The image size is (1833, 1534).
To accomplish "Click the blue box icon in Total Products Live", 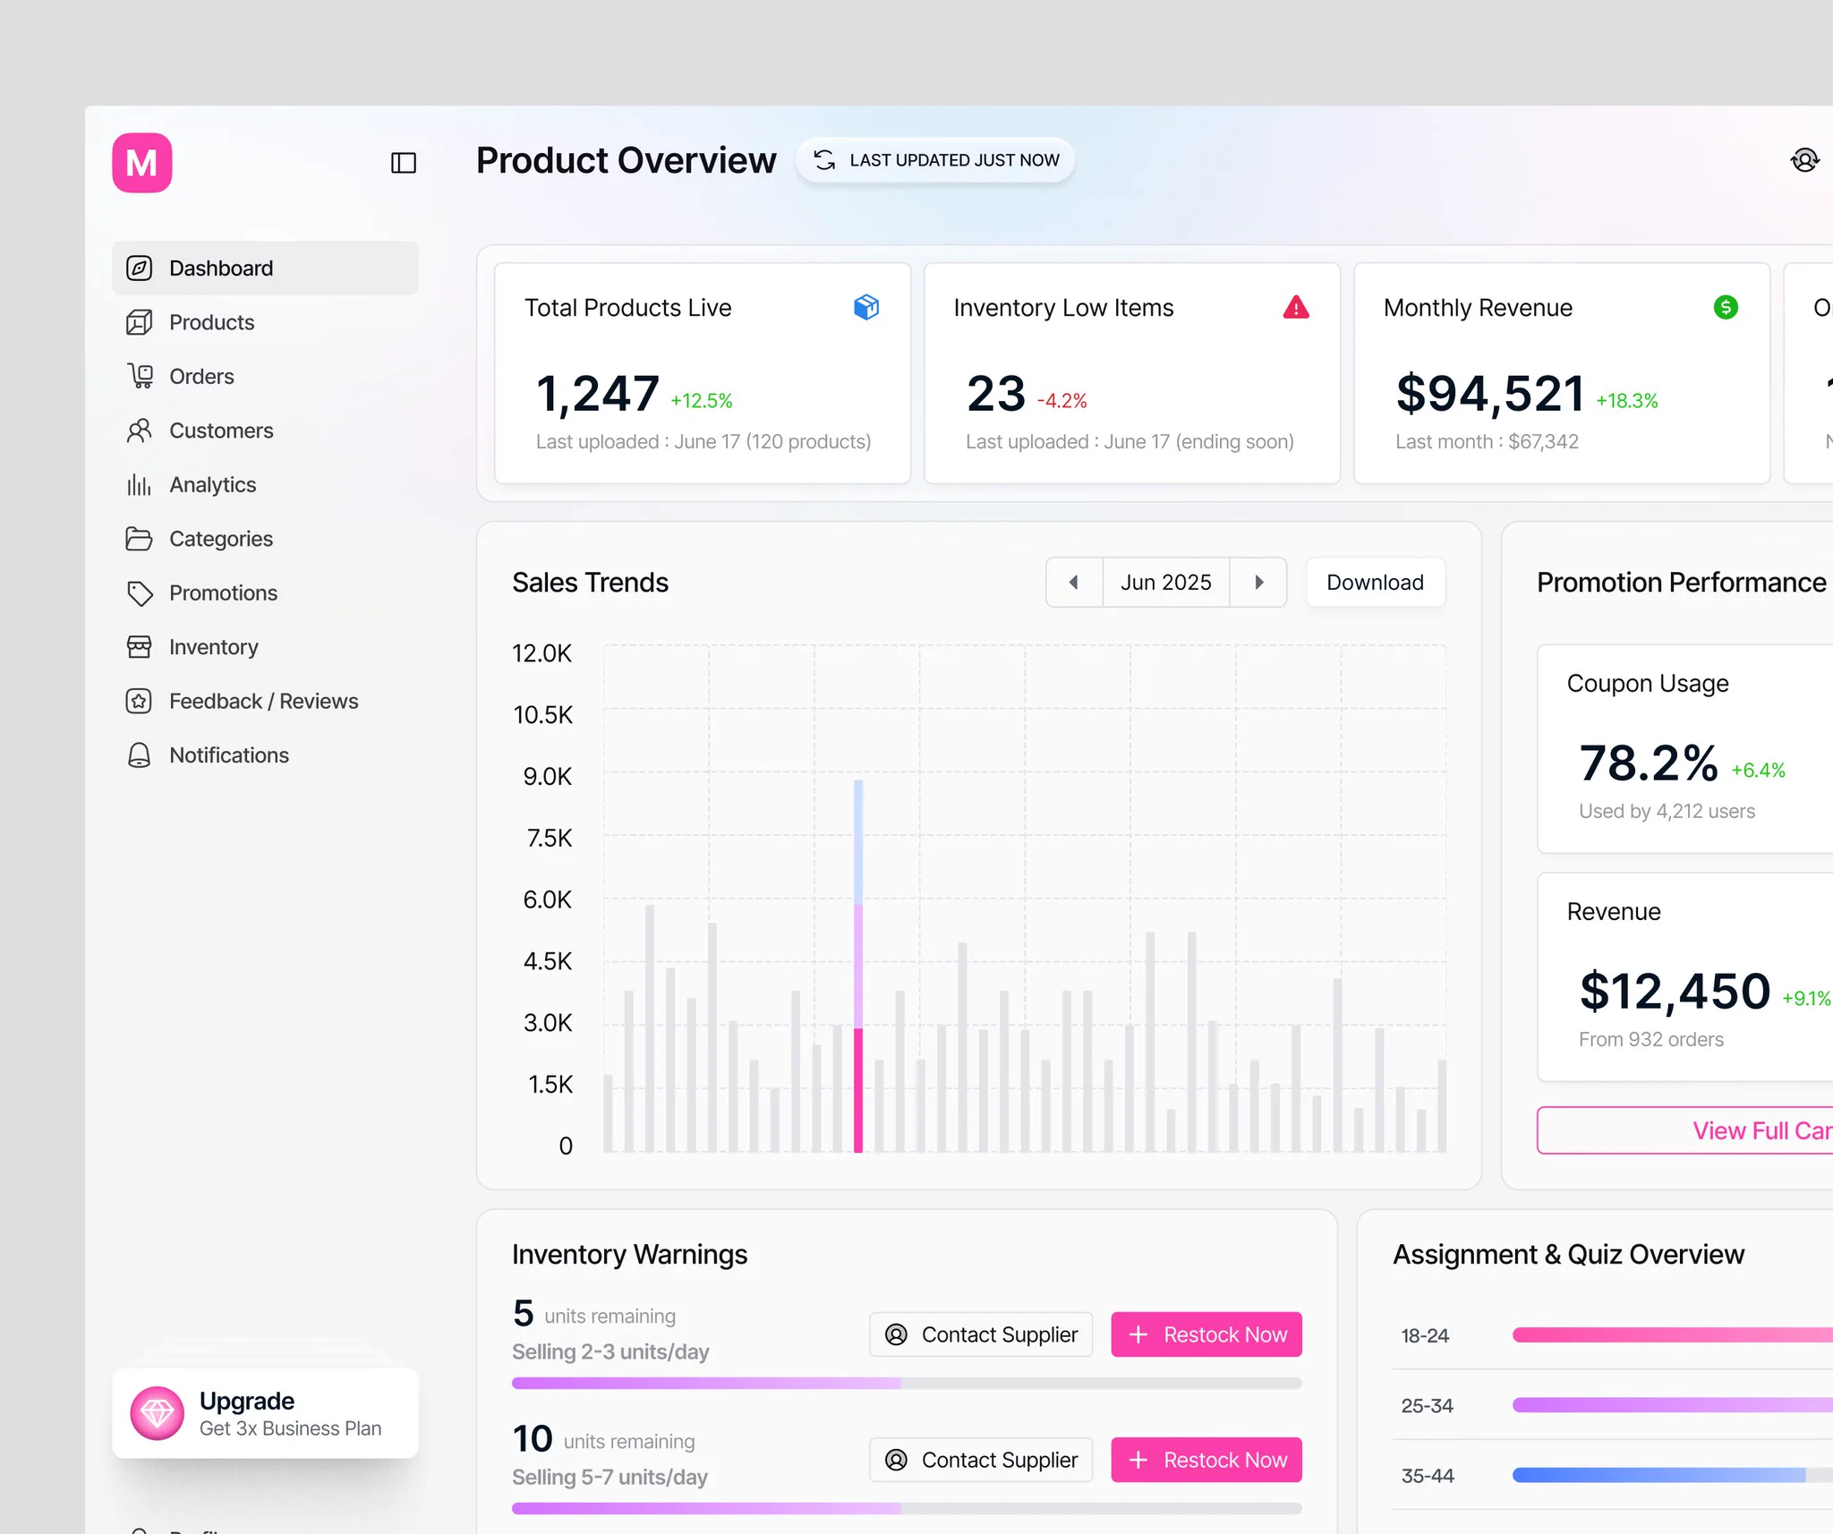I will pyautogui.click(x=865, y=307).
